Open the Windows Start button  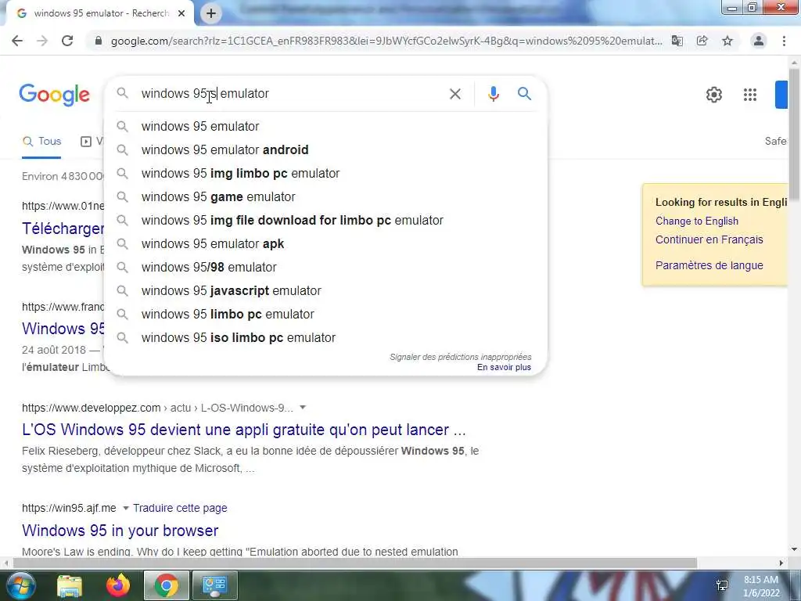20,585
